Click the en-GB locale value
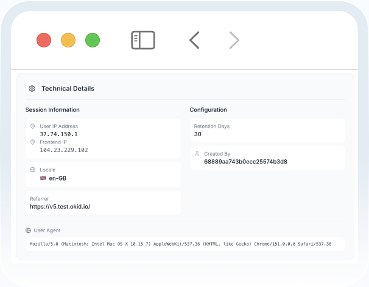 coord(58,178)
